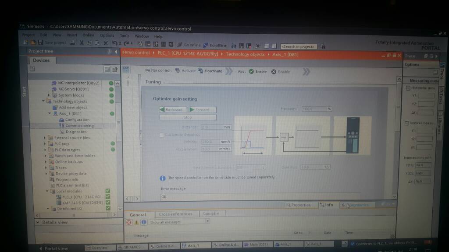Image resolution: width=449 pixels, height=252 pixels.
Task: Toggle the warning messages filter icon
Action: [136, 222]
